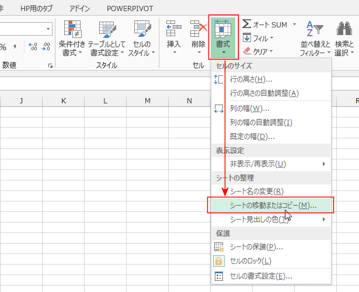The height and width of the screenshot is (292, 359).
Task: Click the 削除 delete cells icon
Action: (x=198, y=28)
